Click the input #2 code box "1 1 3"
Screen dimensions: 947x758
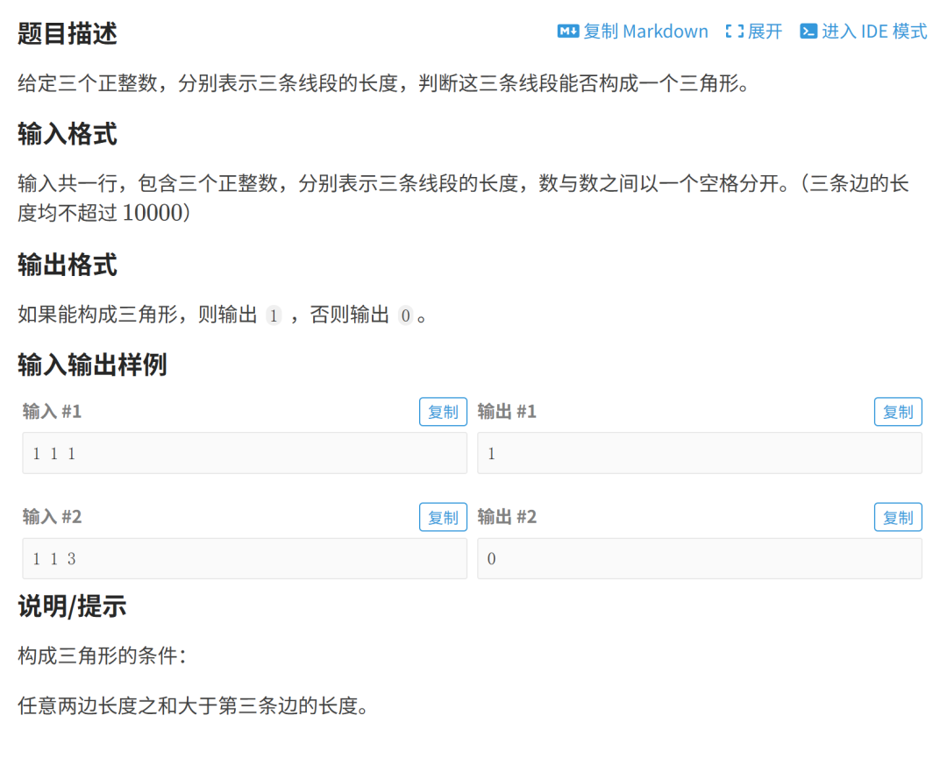245,559
